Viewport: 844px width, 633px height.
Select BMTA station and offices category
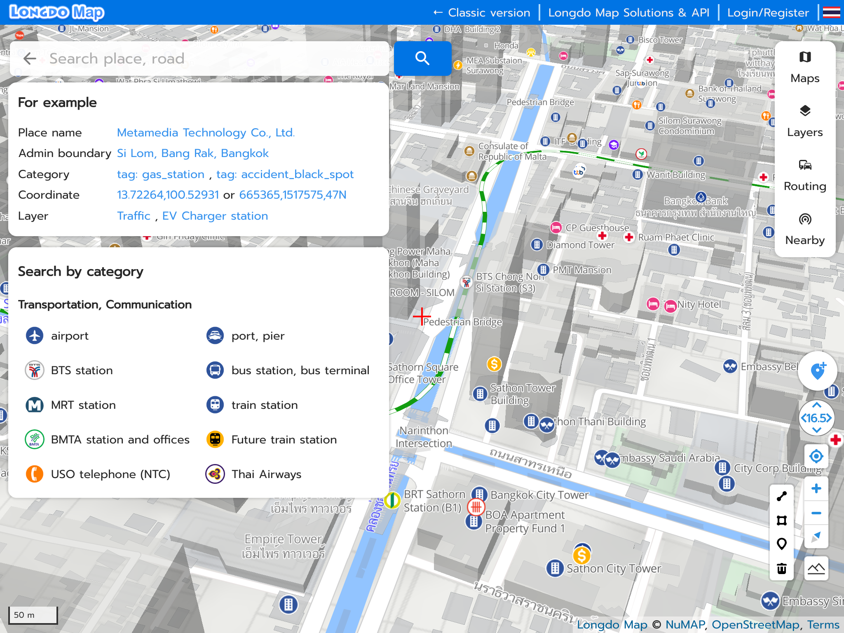(x=108, y=440)
